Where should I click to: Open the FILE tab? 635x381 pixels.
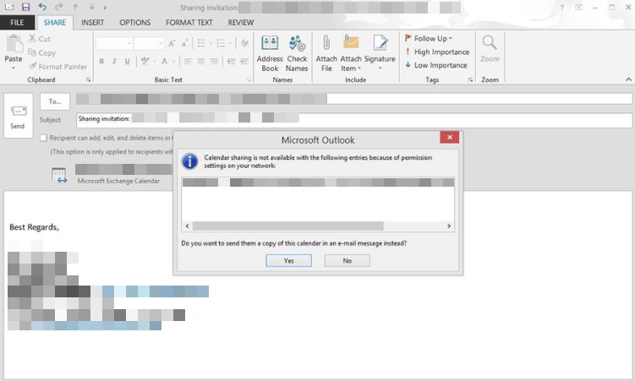click(17, 23)
